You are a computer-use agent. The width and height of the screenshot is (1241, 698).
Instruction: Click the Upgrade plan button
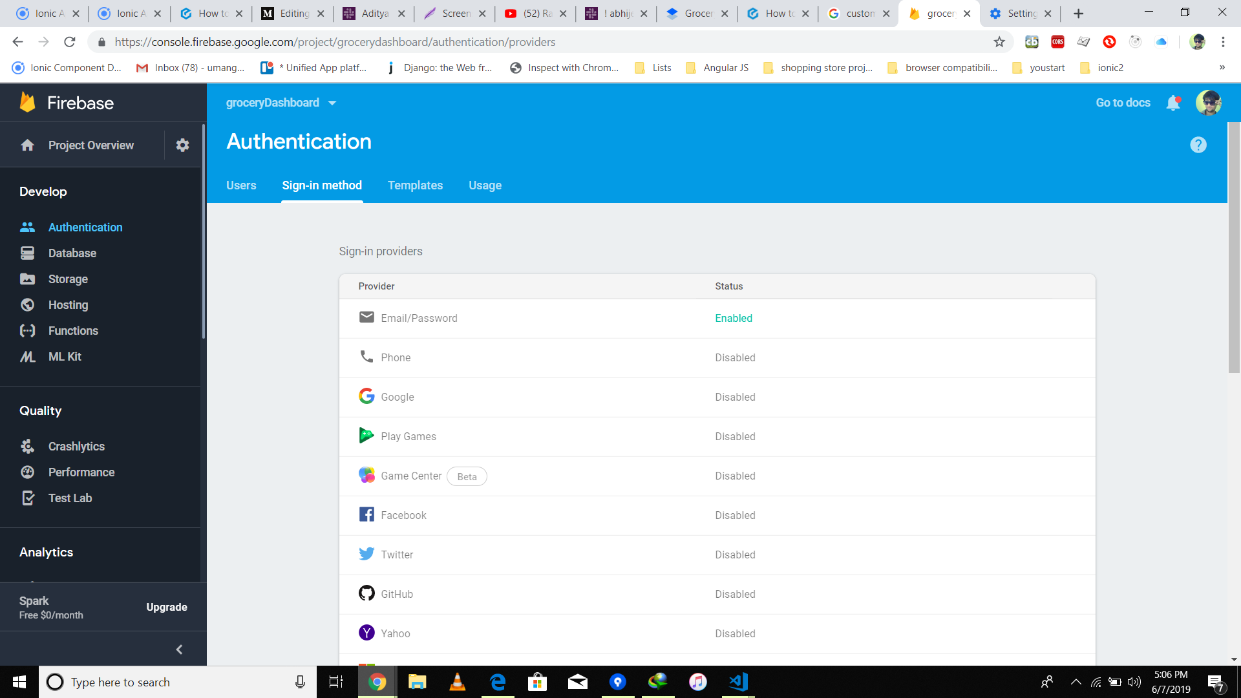coord(166,607)
